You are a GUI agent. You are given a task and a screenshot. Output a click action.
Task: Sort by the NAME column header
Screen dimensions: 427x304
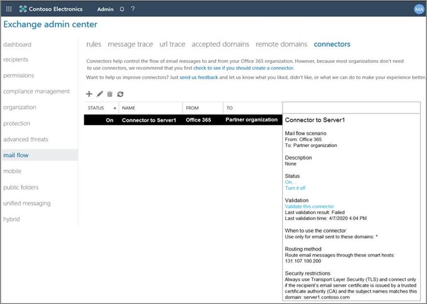pos(129,108)
